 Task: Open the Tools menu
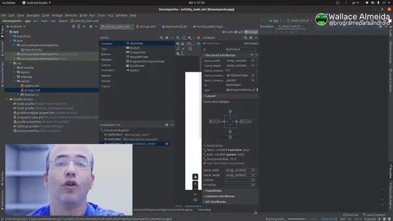(101, 15)
